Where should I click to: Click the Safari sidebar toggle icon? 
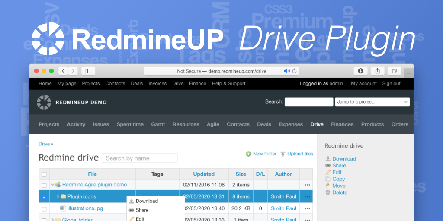pos(88,71)
